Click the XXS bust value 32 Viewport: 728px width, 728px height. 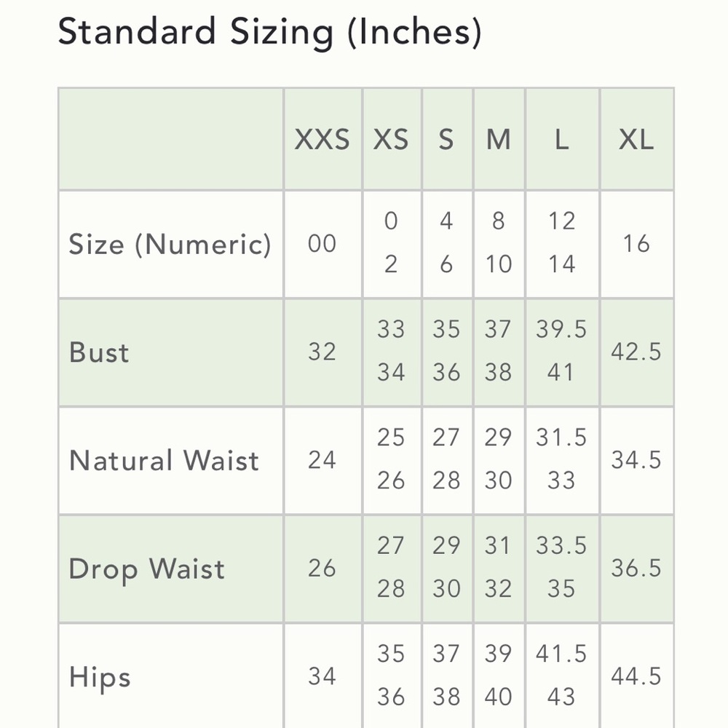[322, 352]
